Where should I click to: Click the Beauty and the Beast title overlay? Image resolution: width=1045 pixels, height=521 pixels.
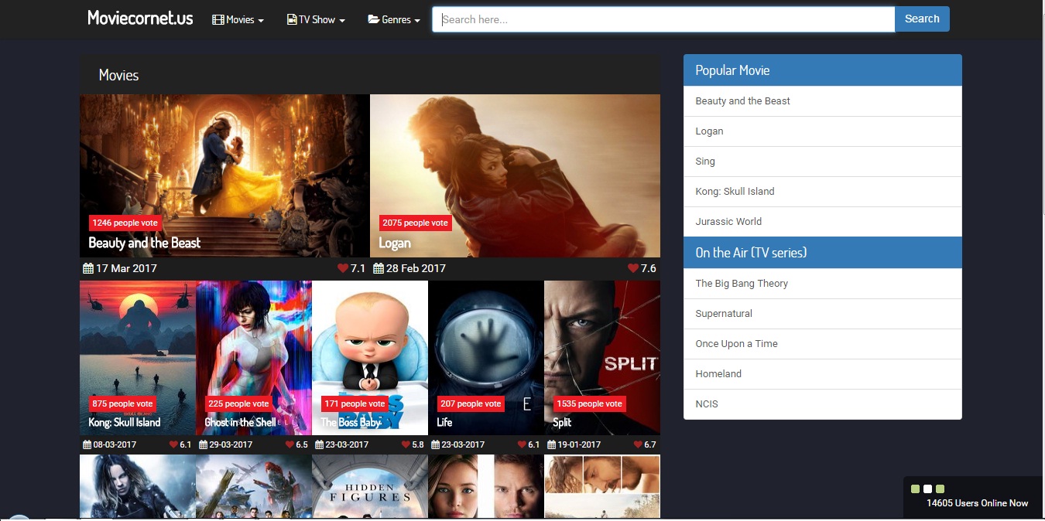pos(144,243)
